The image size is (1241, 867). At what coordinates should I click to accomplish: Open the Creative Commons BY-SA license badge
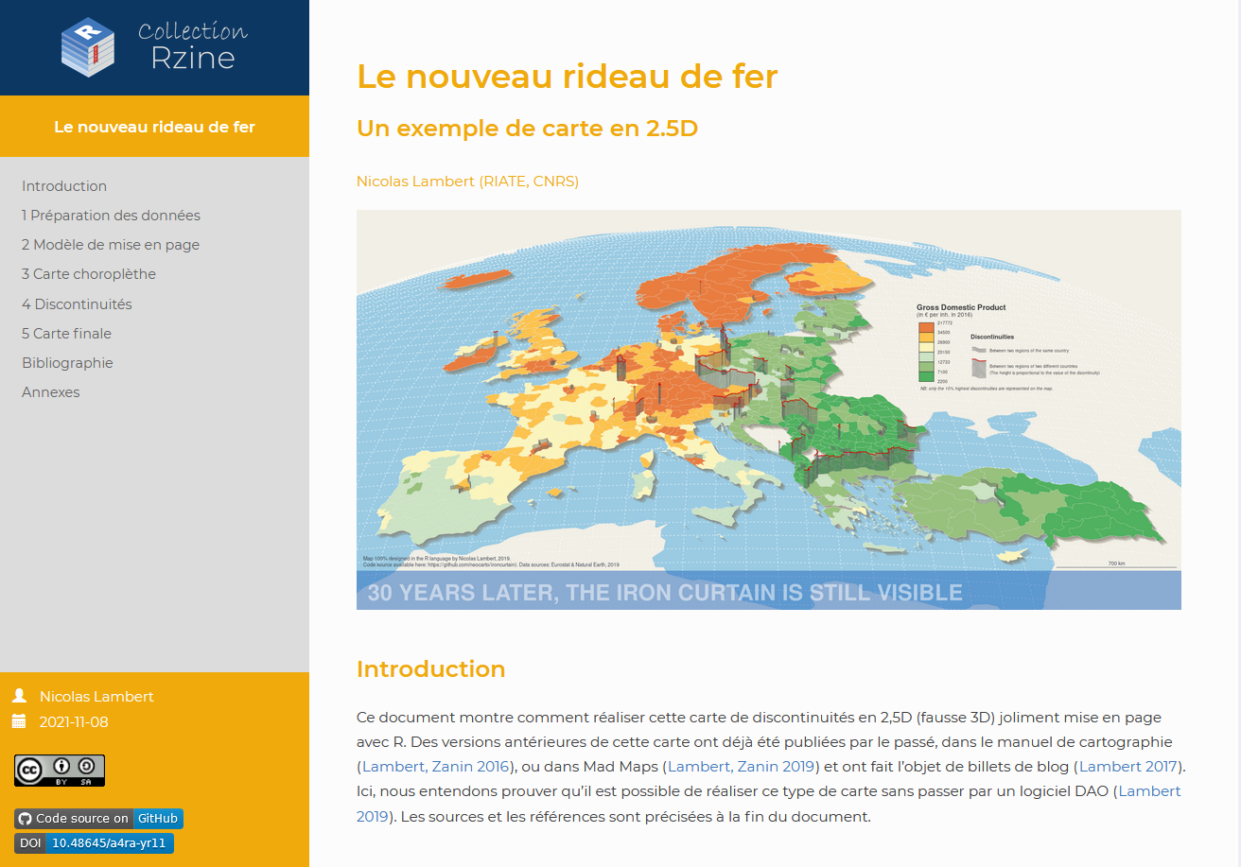[60, 770]
